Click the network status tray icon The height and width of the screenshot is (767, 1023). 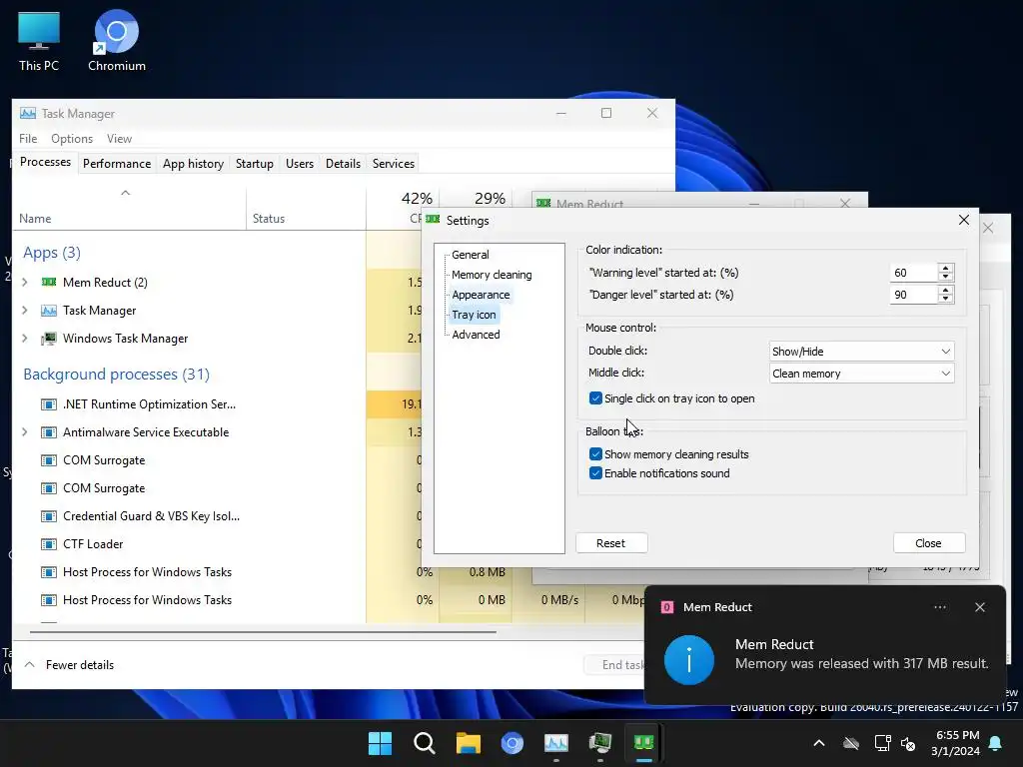click(882, 743)
